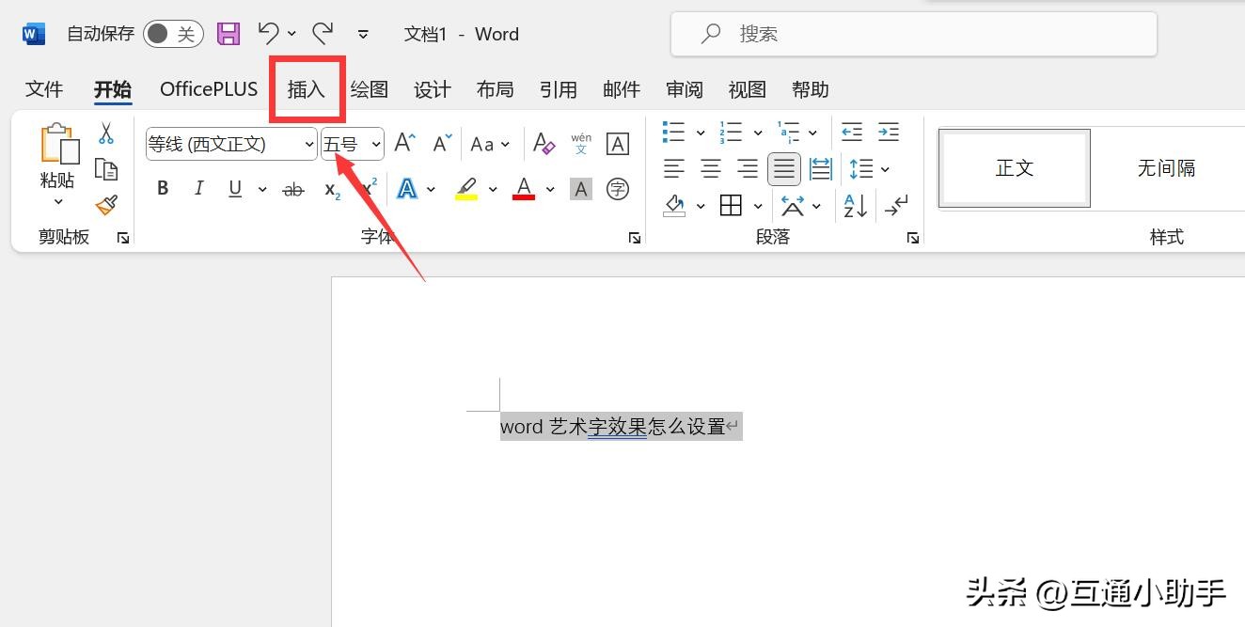The image size is (1245, 627).
Task: Open the font size dropdown showing 五号
Action: tap(376, 144)
